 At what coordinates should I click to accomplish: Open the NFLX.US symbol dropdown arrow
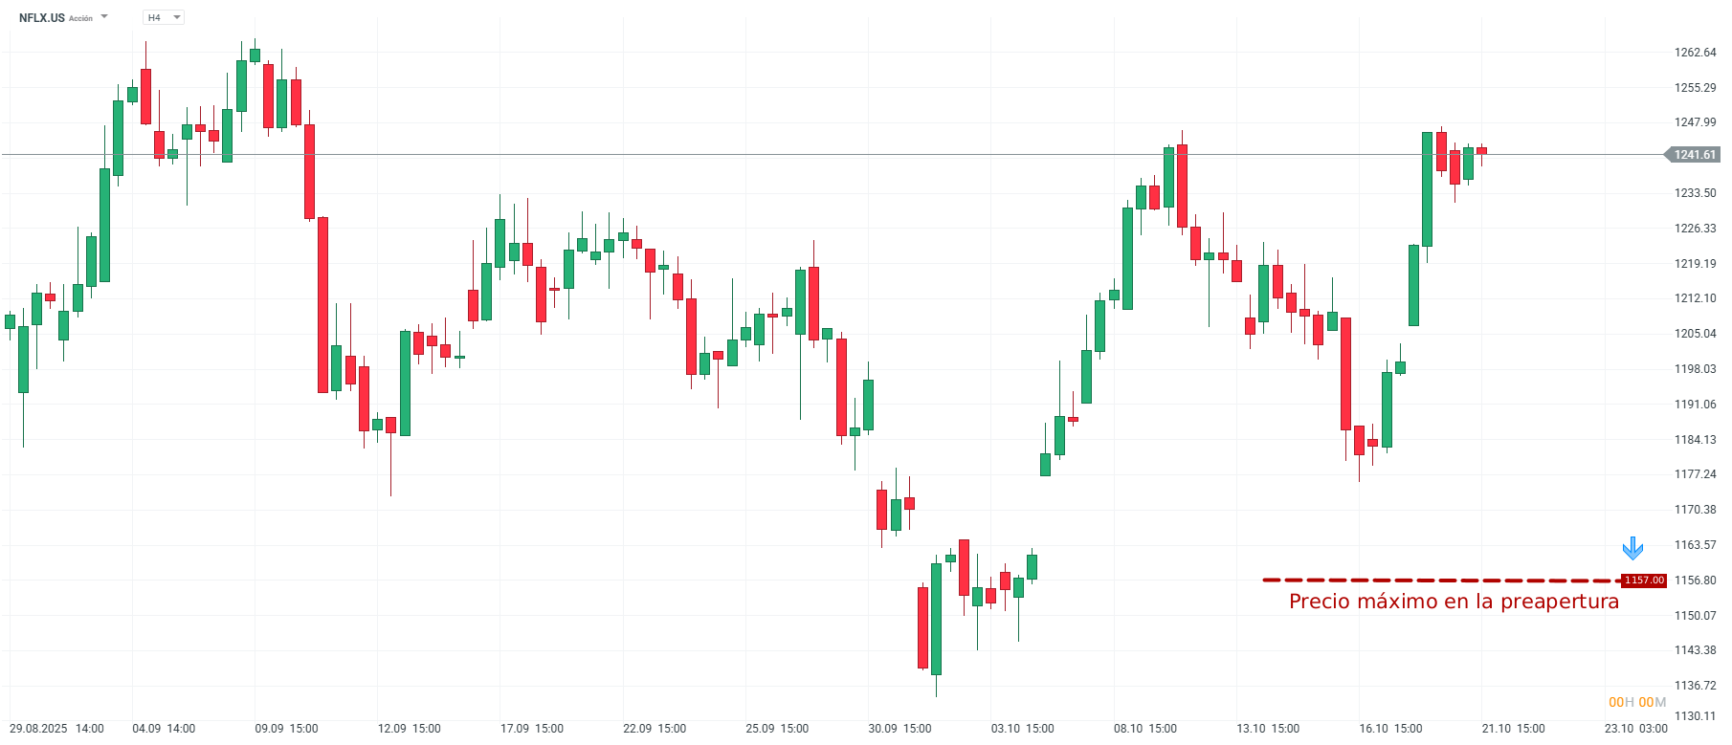click(104, 17)
